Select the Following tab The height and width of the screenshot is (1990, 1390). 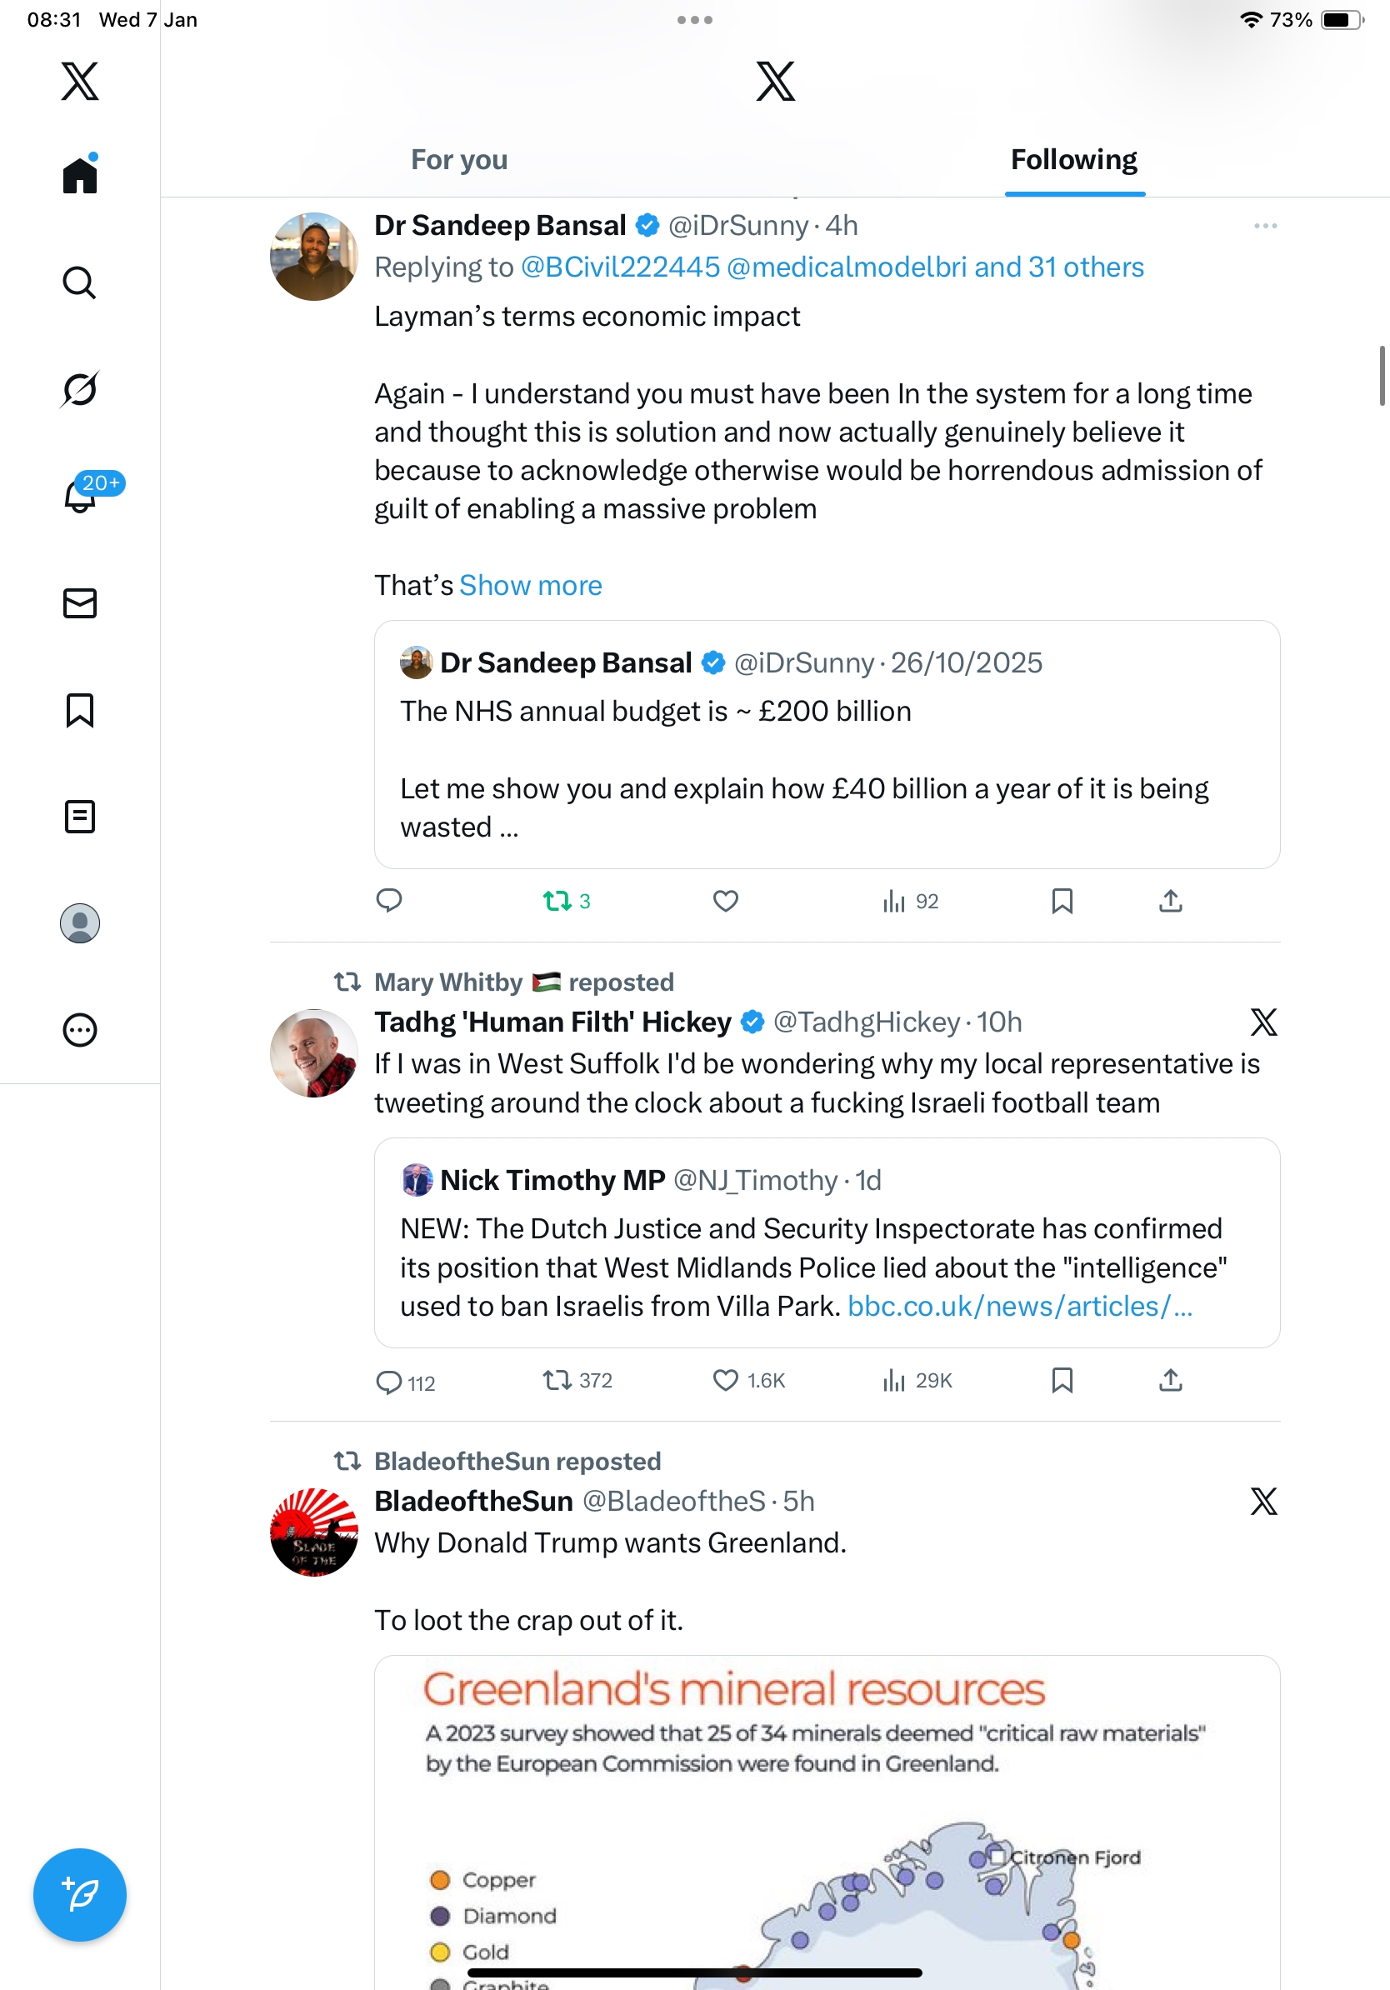(1073, 160)
